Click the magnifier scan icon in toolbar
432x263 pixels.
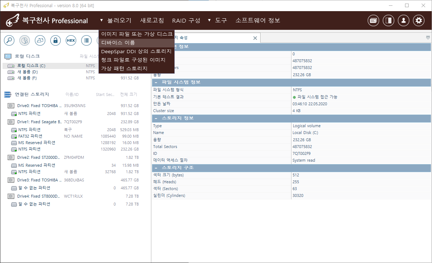click(x=9, y=40)
